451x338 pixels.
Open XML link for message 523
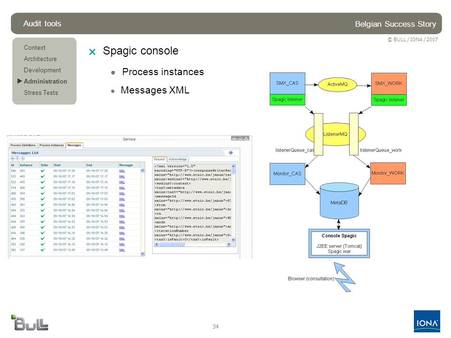(x=122, y=182)
